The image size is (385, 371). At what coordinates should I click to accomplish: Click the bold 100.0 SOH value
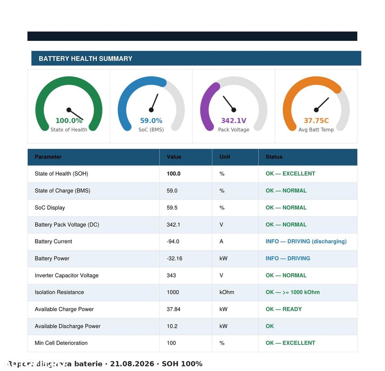click(x=174, y=174)
